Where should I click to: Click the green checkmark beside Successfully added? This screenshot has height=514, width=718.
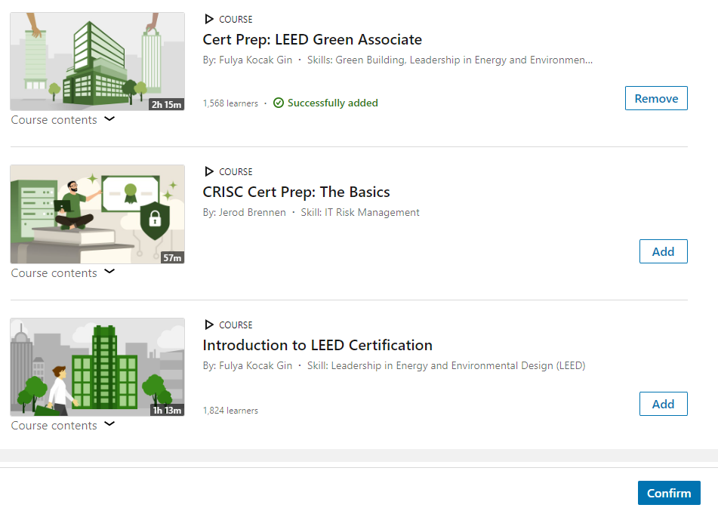point(279,103)
